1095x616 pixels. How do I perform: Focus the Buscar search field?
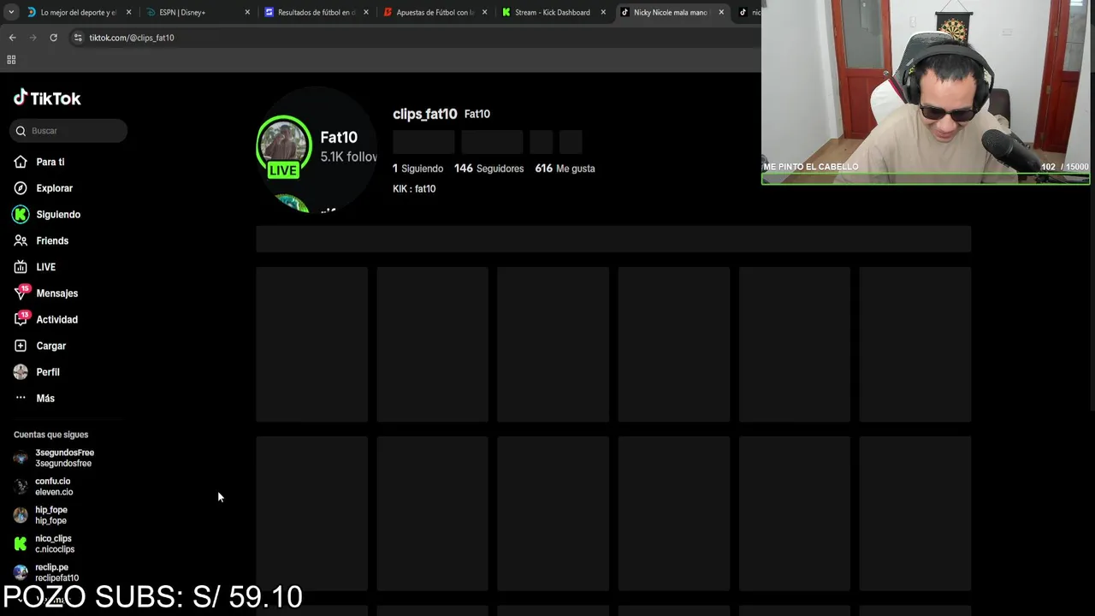pos(69,131)
